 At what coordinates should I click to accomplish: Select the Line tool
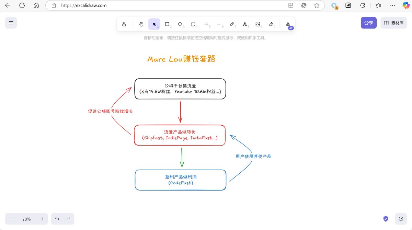pos(219,24)
